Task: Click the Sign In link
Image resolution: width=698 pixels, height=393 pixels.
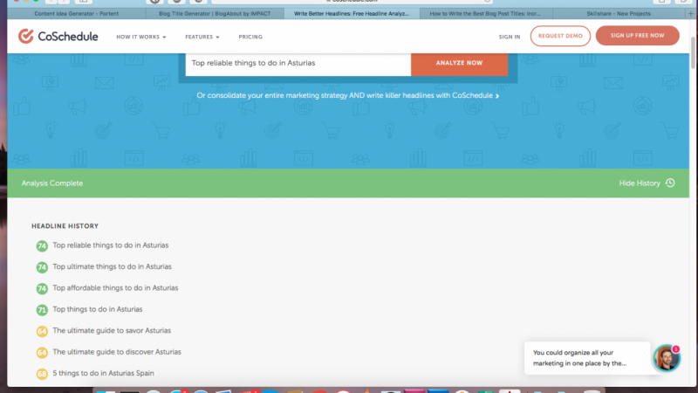Action: [x=510, y=37]
